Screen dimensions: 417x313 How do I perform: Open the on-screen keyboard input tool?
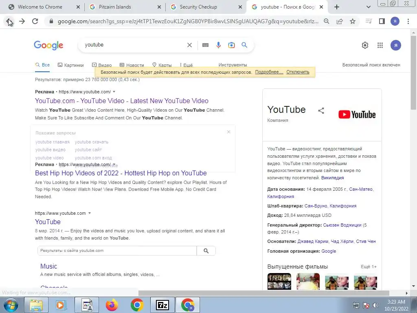click(x=205, y=45)
